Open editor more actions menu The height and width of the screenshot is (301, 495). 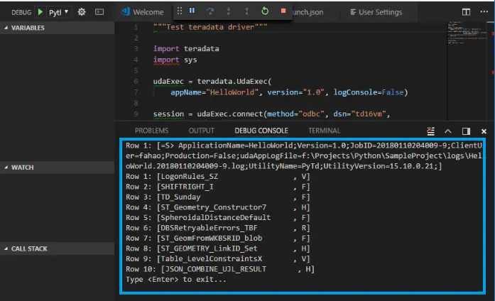pos(484,11)
